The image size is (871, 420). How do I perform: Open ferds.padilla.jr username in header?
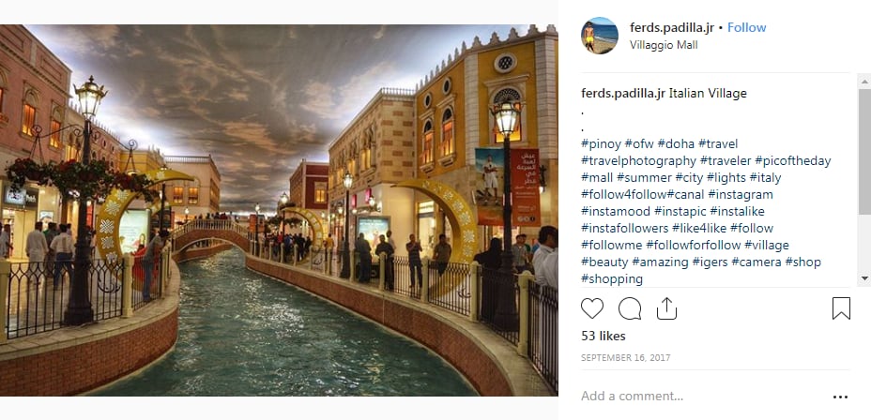tap(672, 27)
